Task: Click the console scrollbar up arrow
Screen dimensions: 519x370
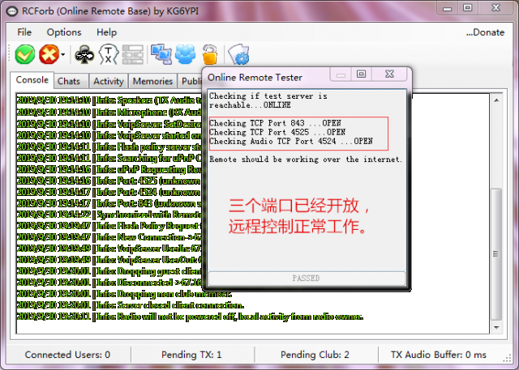Action: (496, 100)
